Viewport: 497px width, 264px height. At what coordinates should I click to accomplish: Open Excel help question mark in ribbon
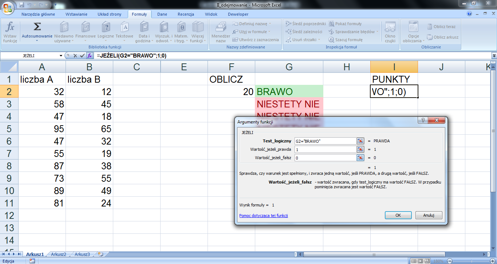(470, 14)
